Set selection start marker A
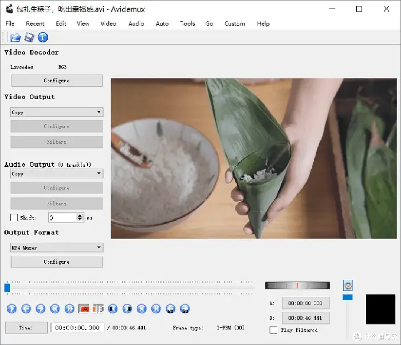The height and width of the screenshot is (345, 401). click(x=84, y=309)
